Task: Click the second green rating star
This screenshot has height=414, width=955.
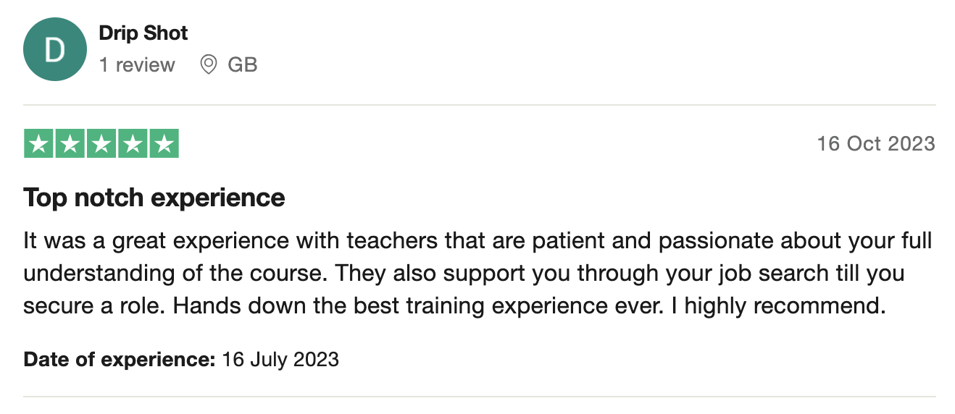Action: point(70,143)
